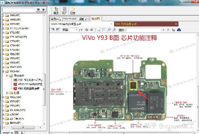199x134 pixels.
Task: Find previous match with left triangle
Action: pos(163,30)
